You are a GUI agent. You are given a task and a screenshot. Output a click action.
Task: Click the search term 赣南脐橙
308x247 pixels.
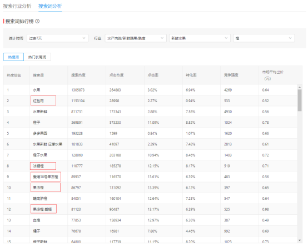coord(40,199)
